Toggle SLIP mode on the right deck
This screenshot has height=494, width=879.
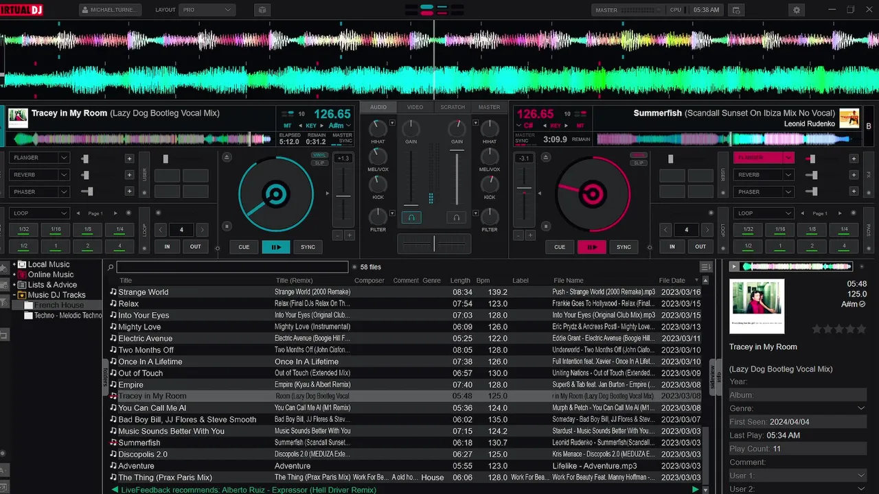click(x=639, y=163)
